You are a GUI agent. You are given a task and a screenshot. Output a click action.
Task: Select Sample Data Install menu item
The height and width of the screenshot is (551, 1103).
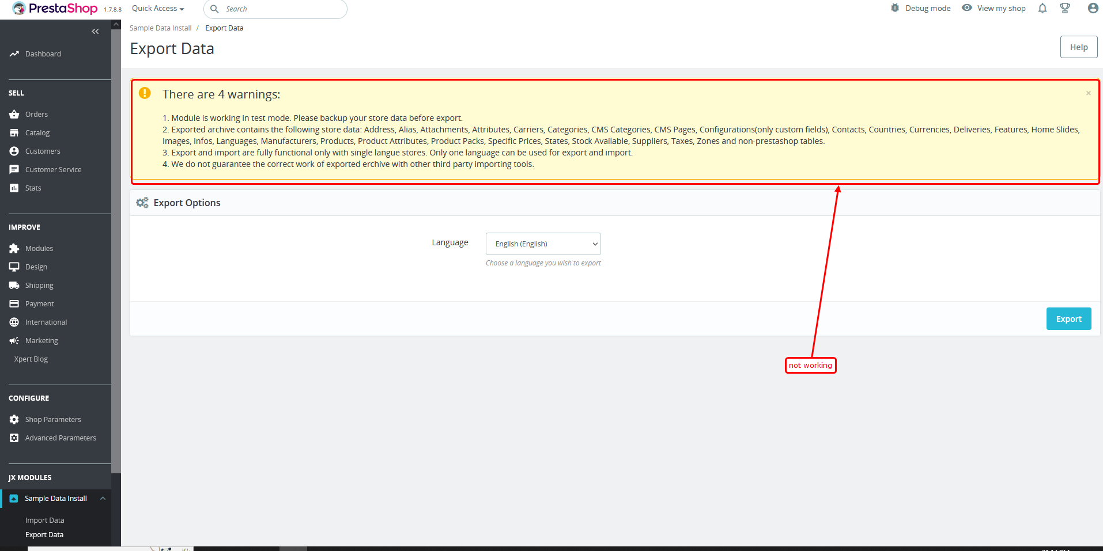click(x=56, y=499)
